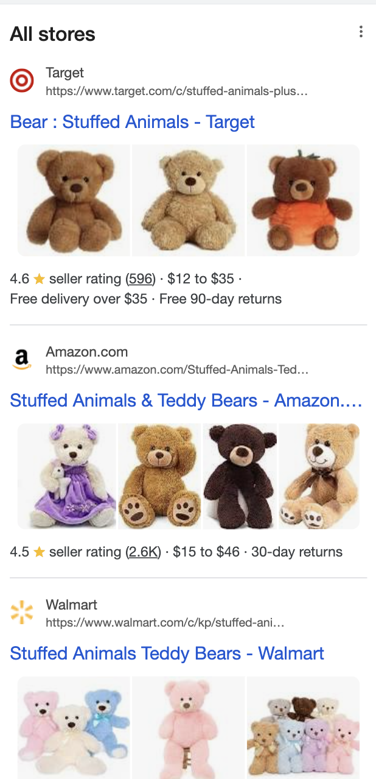Select the group of pastel bears Walmart thumbnail
The image size is (376, 779).
pyautogui.click(x=303, y=727)
